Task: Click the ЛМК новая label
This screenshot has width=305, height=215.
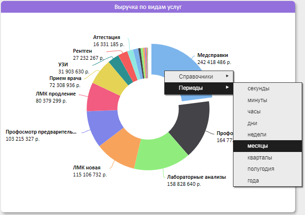Action: 87,167
